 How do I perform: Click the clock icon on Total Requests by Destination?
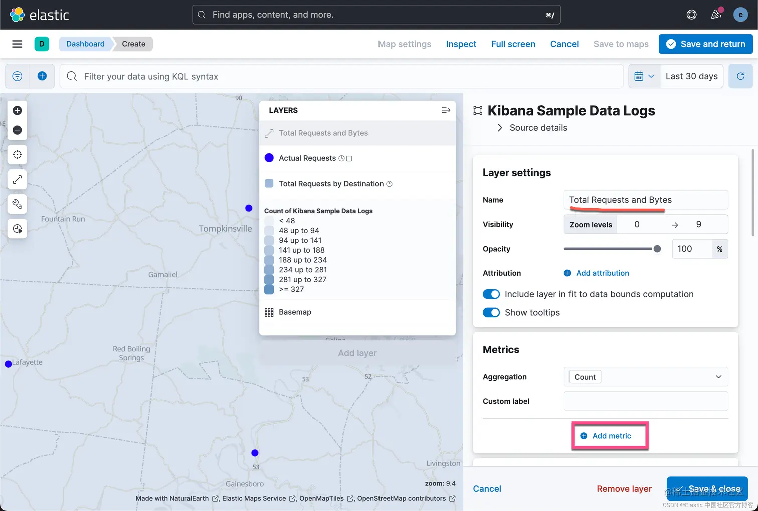coord(389,184)
